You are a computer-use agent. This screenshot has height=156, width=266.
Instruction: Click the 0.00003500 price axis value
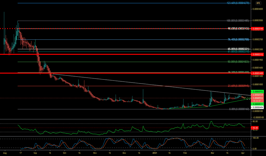(258, 20)
